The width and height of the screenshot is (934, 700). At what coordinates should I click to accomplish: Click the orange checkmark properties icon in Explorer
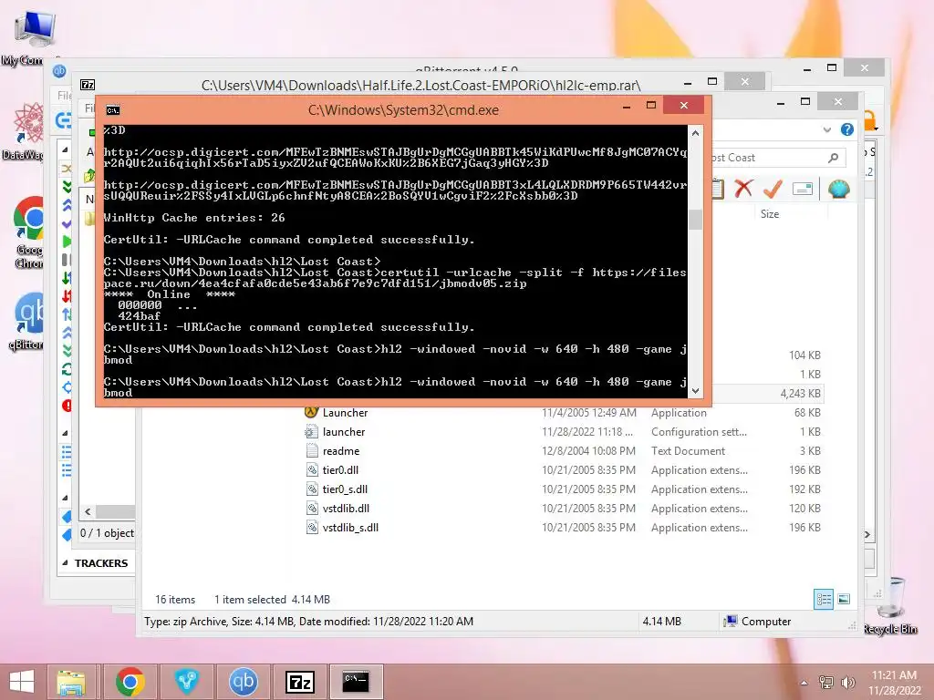coord(773,189)
